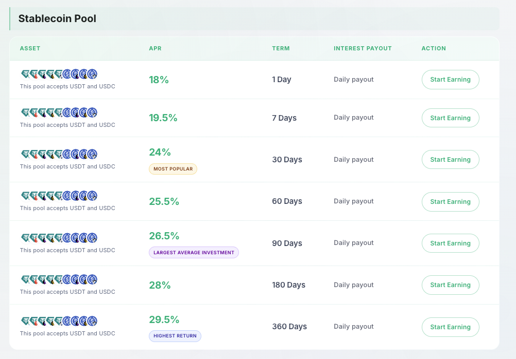Screen dimensions: 516x359
Task: Click the coin icons in the 7 Days row
Action: [x=59, y=112]
